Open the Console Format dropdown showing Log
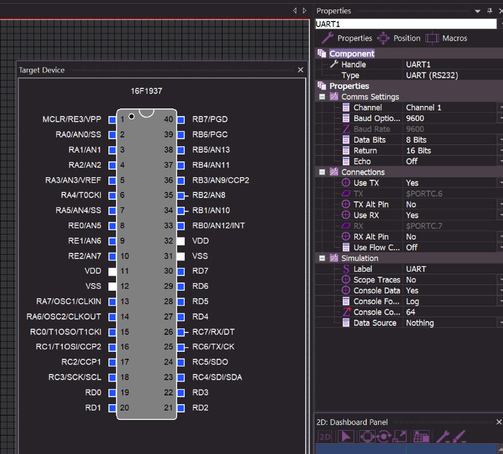The height and width of the screenshot is (454, 503). click(x=500, y=301)
